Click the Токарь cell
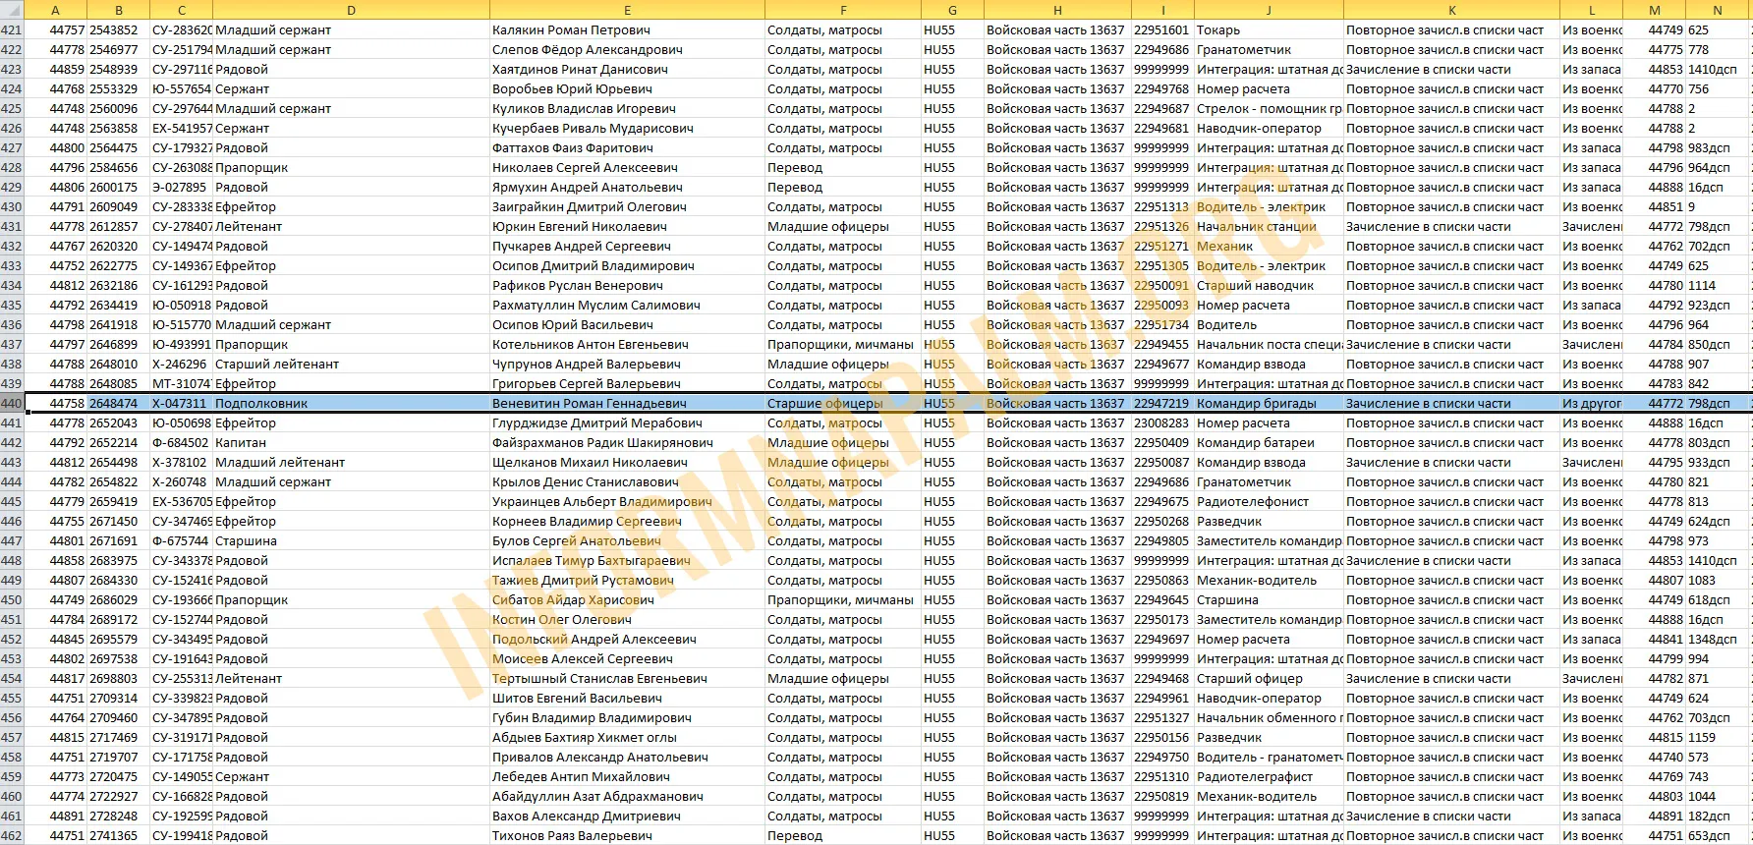Image resolution: width=1753 pixels, height=845 pixels. [1218, 30]
